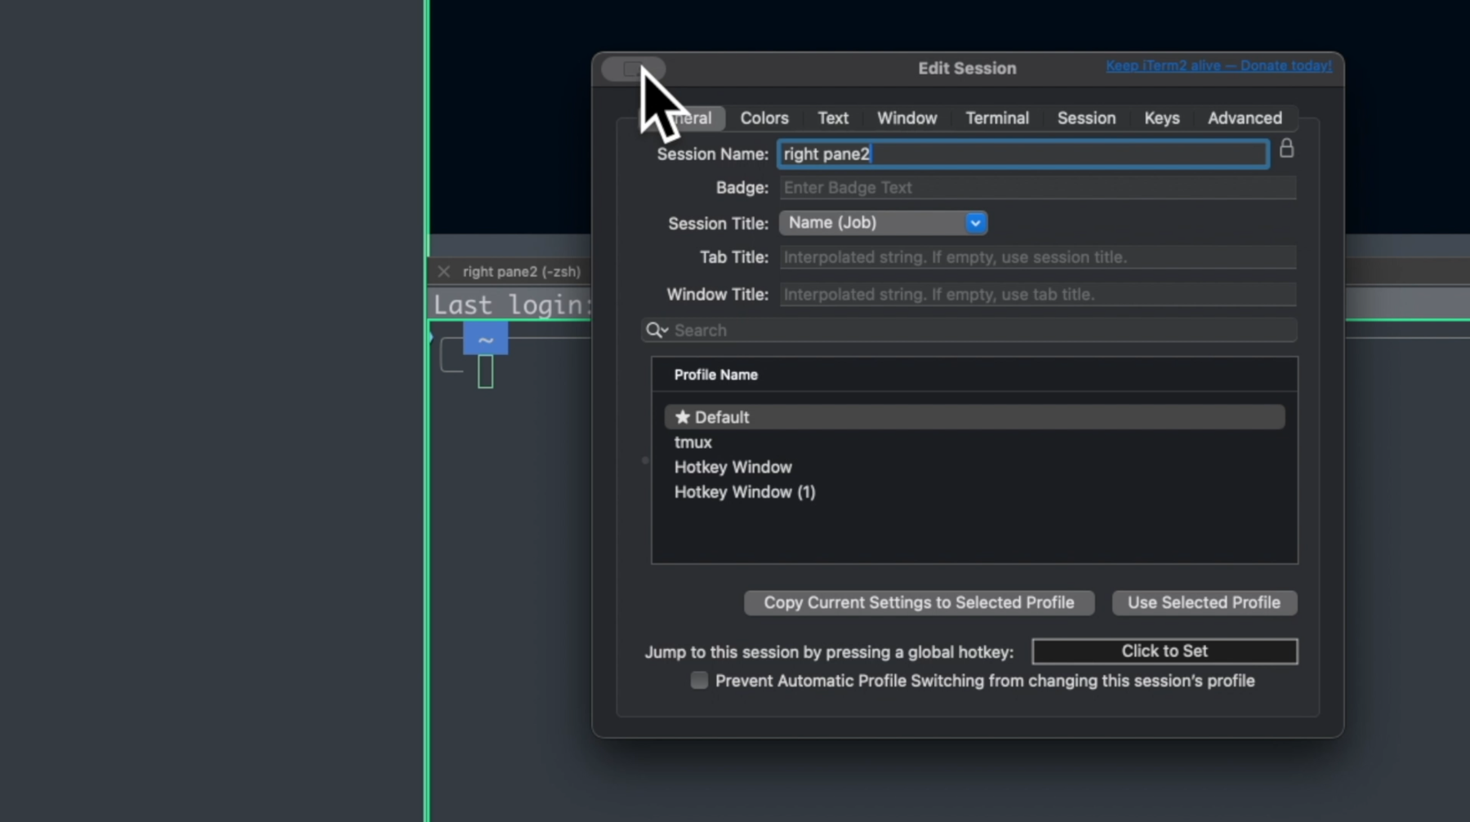Open the Terminal tab
This screenshot has height=822, width=1470.
tap(997, 118)
